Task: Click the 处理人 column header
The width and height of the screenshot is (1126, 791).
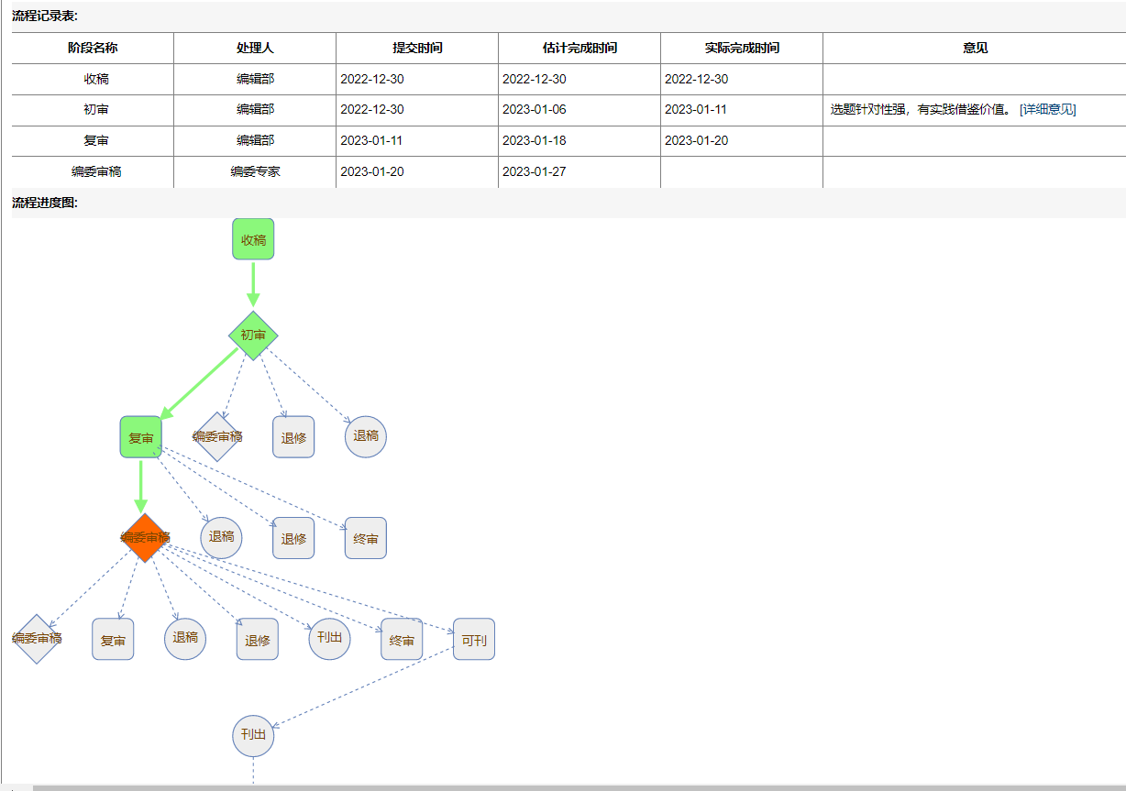Action: coord(255,48)
